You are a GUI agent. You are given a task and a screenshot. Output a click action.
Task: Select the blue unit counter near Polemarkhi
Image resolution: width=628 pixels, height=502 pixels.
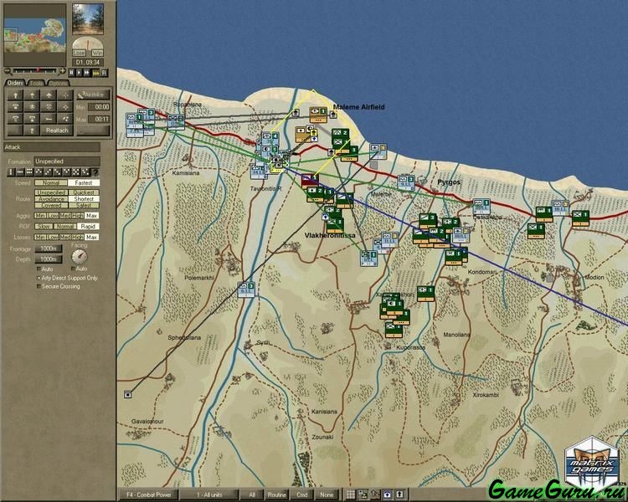pyautogui.click(x=246, y=289)
